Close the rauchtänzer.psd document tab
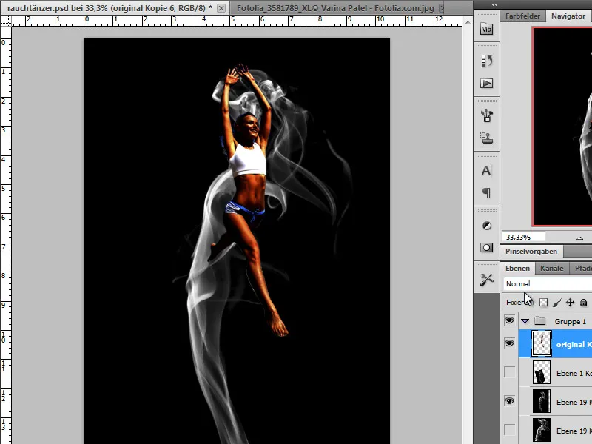Screen dimensions: 592x444 [x=221, y=8]
